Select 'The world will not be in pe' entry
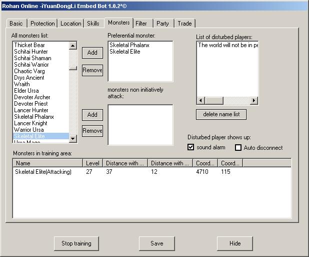Viewport: 309px width, 257px height. tap(227, 45)
